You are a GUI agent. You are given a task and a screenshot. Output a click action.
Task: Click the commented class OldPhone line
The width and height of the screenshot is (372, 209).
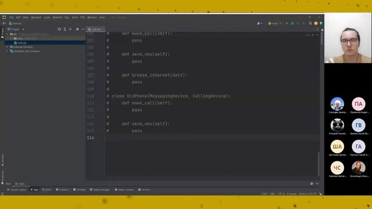point(169,96)
